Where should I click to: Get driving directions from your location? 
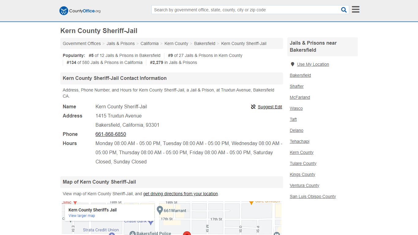pos(181,194)
